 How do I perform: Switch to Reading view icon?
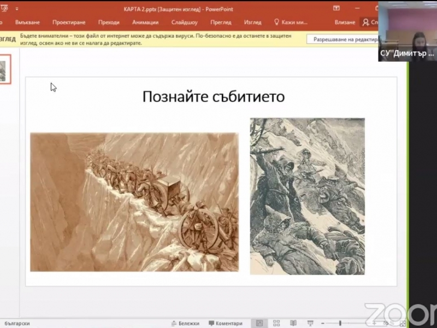[x=293, y=323]
